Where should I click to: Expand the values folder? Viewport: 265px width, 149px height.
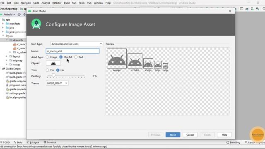pyautogui.click(x=7, y=65)
